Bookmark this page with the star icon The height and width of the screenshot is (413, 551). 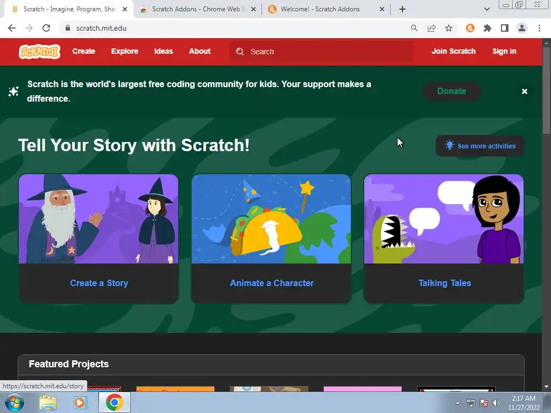[449, 28]
